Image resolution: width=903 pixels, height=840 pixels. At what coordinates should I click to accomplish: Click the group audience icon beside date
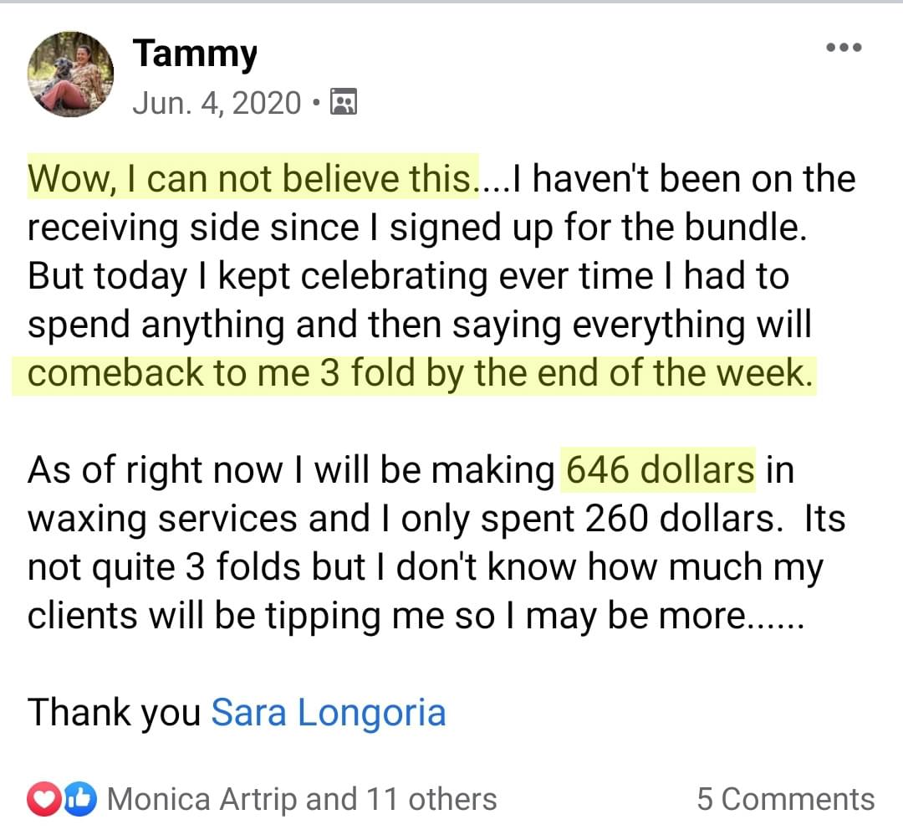point(344,102)
